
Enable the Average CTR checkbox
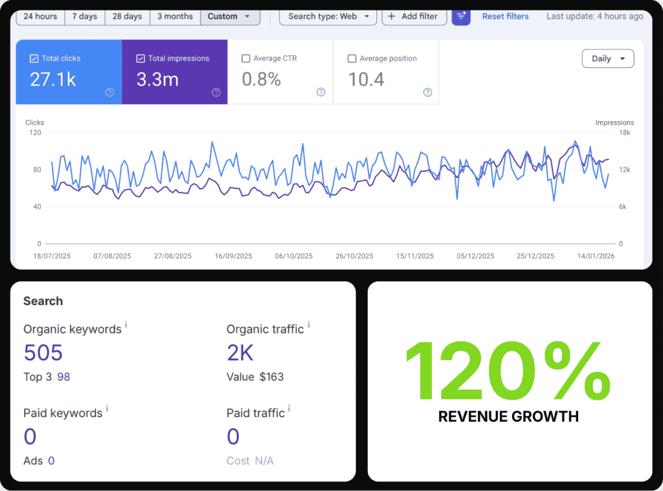coord(246,58)
